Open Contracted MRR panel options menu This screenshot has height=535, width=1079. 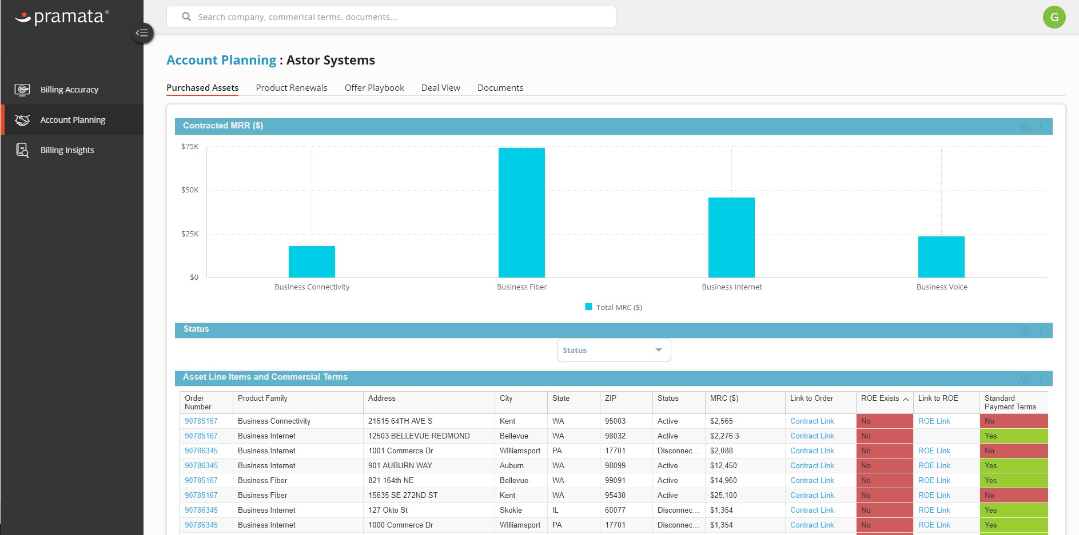pos(1041,127)
